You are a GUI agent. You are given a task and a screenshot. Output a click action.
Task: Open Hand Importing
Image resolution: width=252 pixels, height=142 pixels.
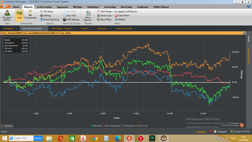[50, 19]
